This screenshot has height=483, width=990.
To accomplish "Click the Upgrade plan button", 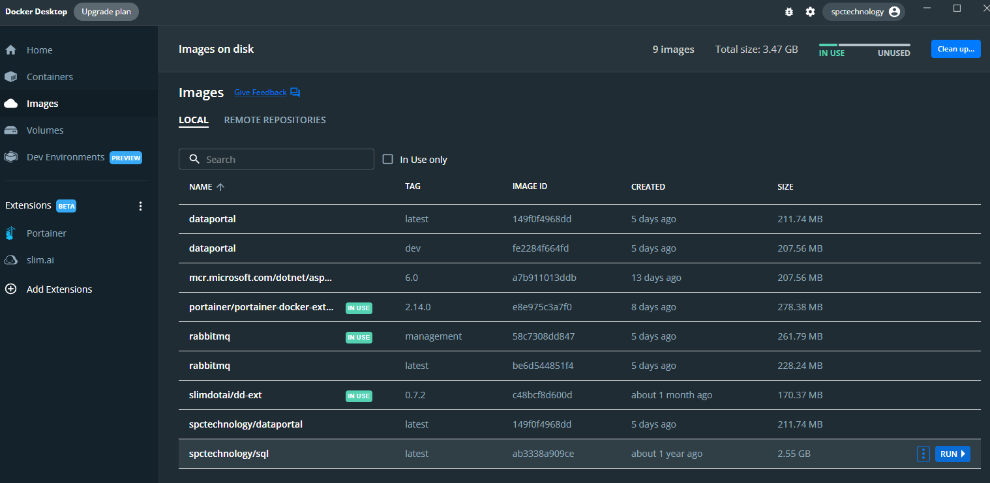I will click(x=106, y=12).
